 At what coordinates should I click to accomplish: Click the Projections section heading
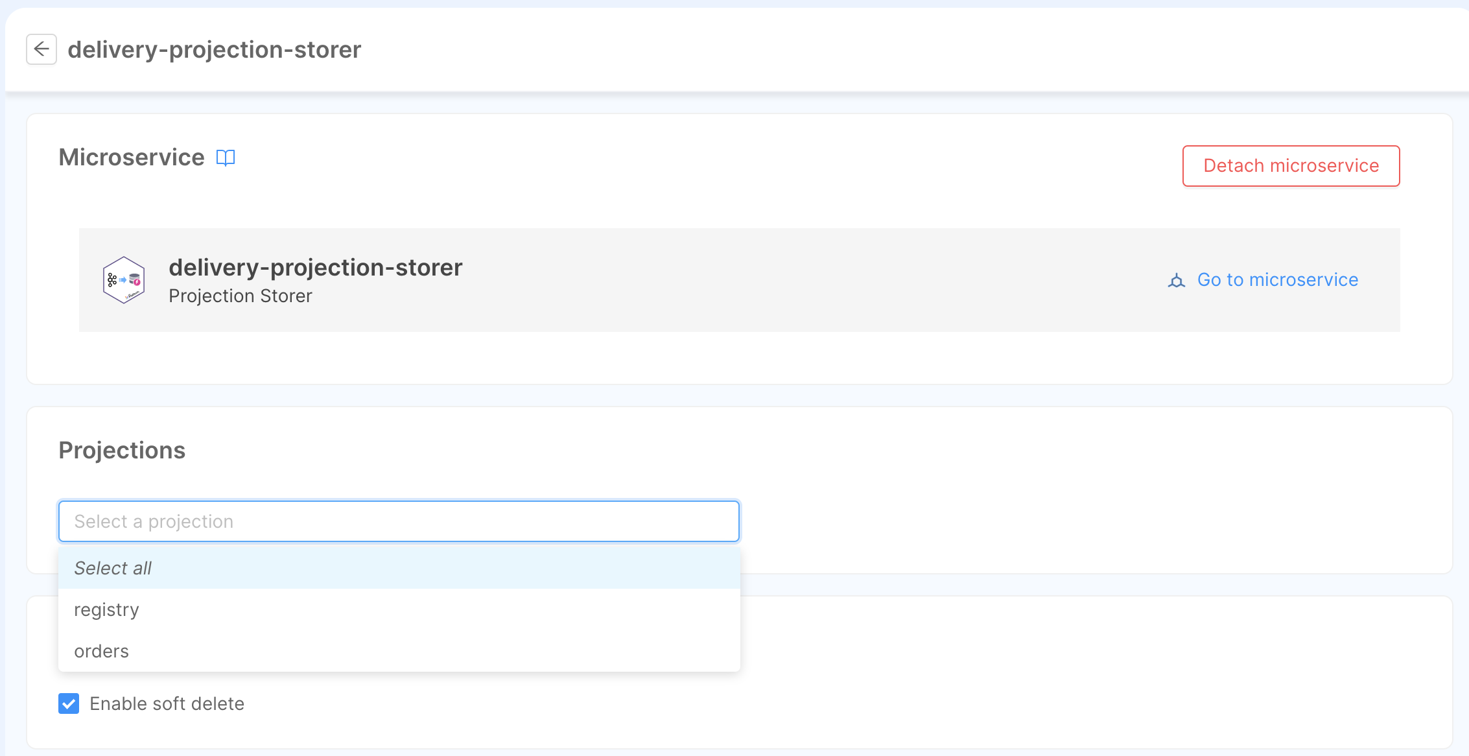[122, 450]
